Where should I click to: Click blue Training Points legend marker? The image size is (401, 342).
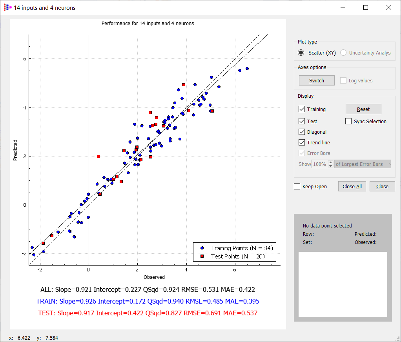coord(202,248)
